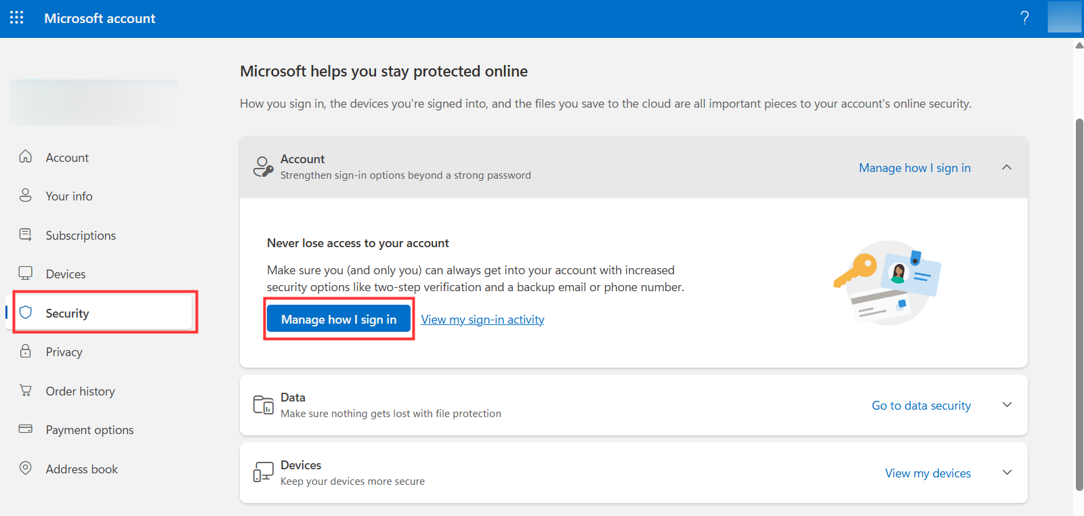Click the Your info person icon

click(x=26, y=196)
